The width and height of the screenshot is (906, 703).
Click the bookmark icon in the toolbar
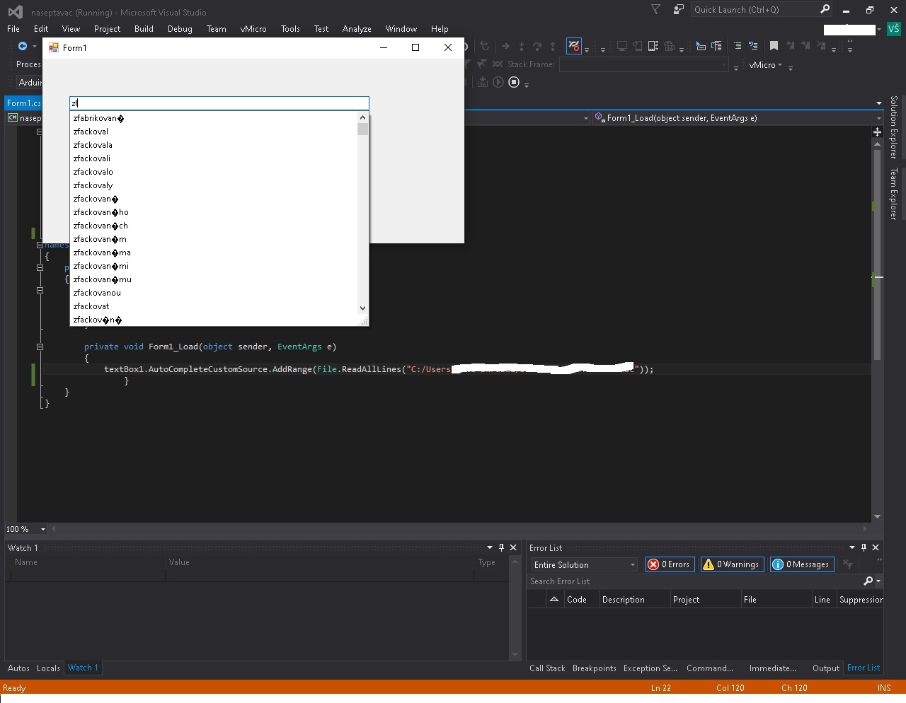(x=774, y=46)
